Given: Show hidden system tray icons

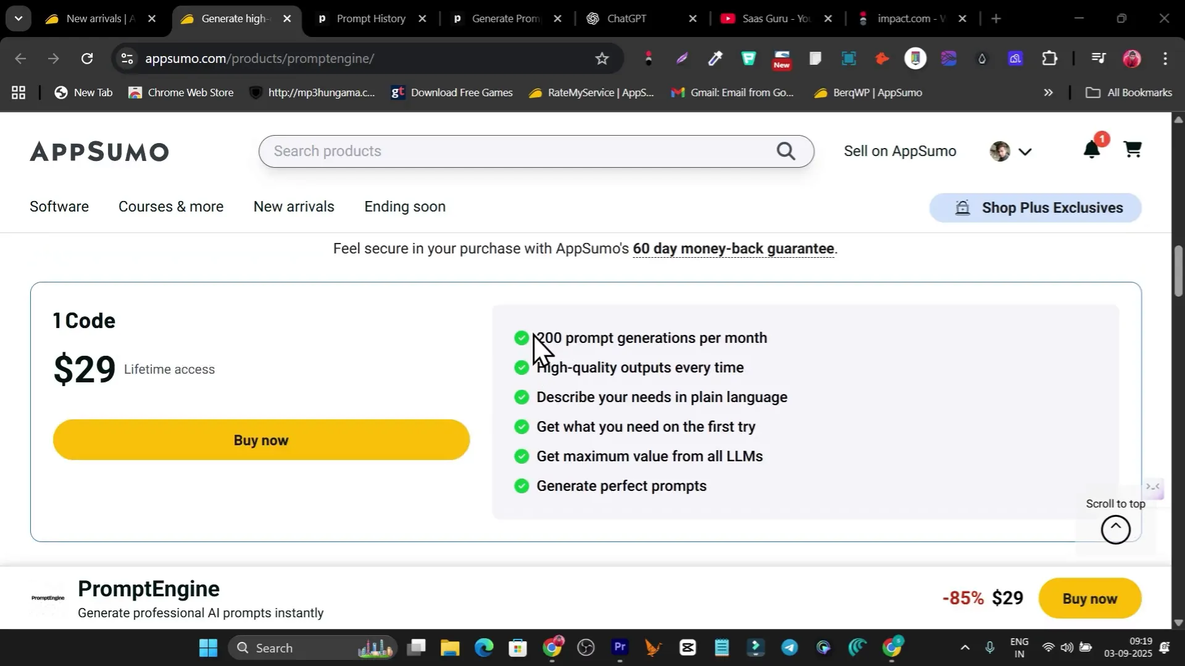Looking at the screenshot, I should pyautogui.click(x=965, y=647).
